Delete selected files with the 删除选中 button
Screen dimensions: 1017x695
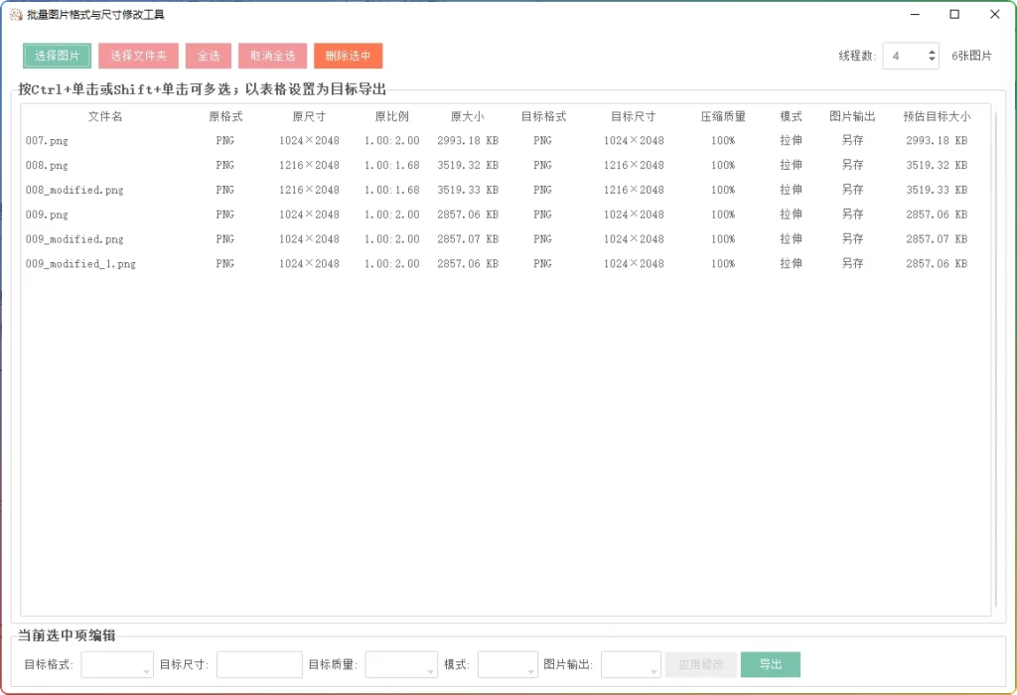(x=348, y=56)
